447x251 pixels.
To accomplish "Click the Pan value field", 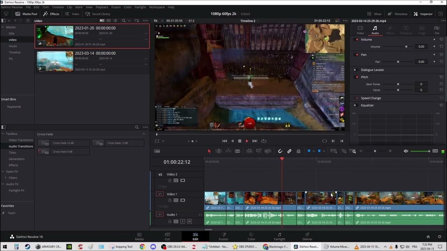I will click(421, 62).
